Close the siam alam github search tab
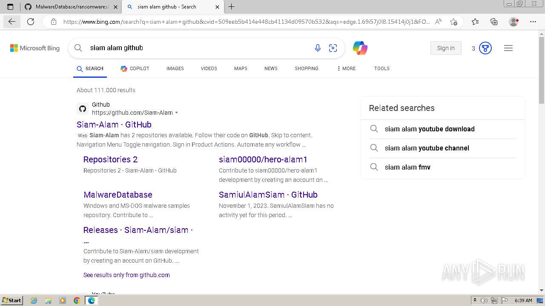Image resolution: width=545 pixels, height=306 pixels. click(217, 7)
